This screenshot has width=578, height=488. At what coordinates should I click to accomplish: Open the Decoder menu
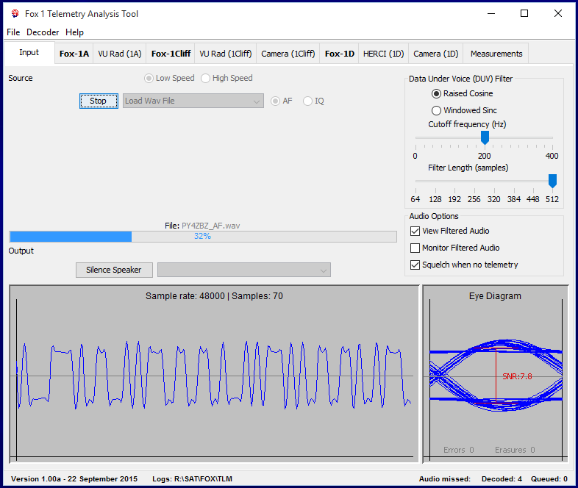tap(43, 32)
